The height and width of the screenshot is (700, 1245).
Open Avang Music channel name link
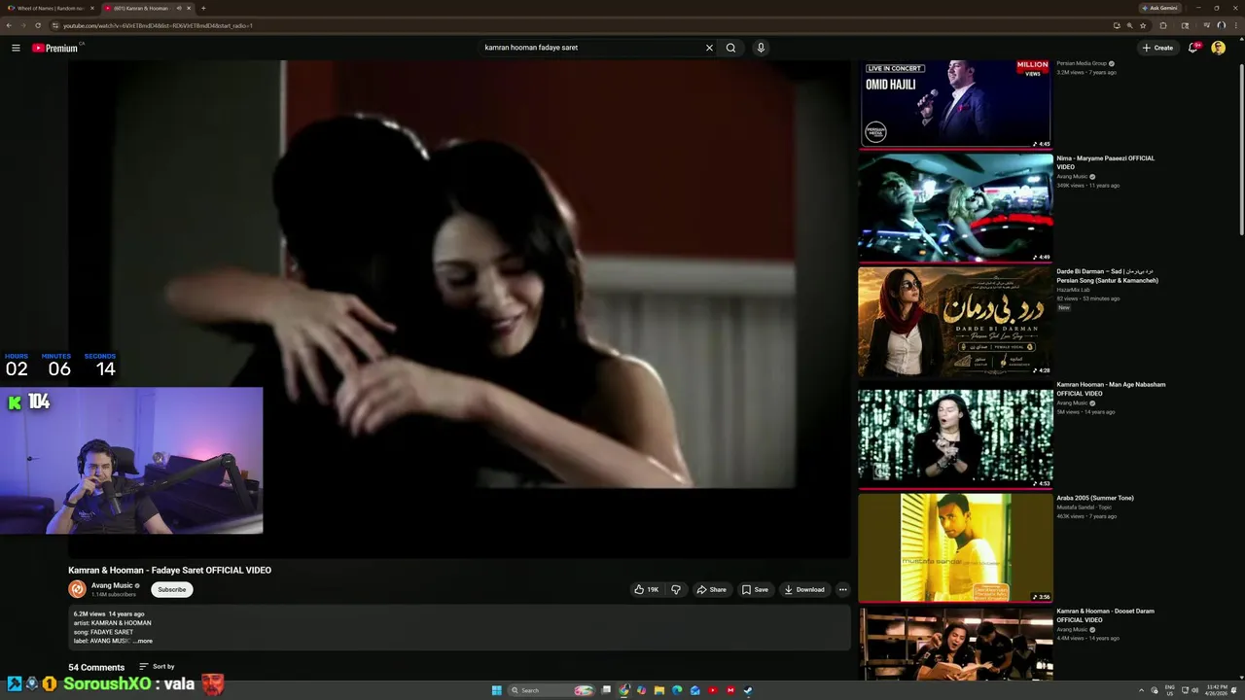112,585
